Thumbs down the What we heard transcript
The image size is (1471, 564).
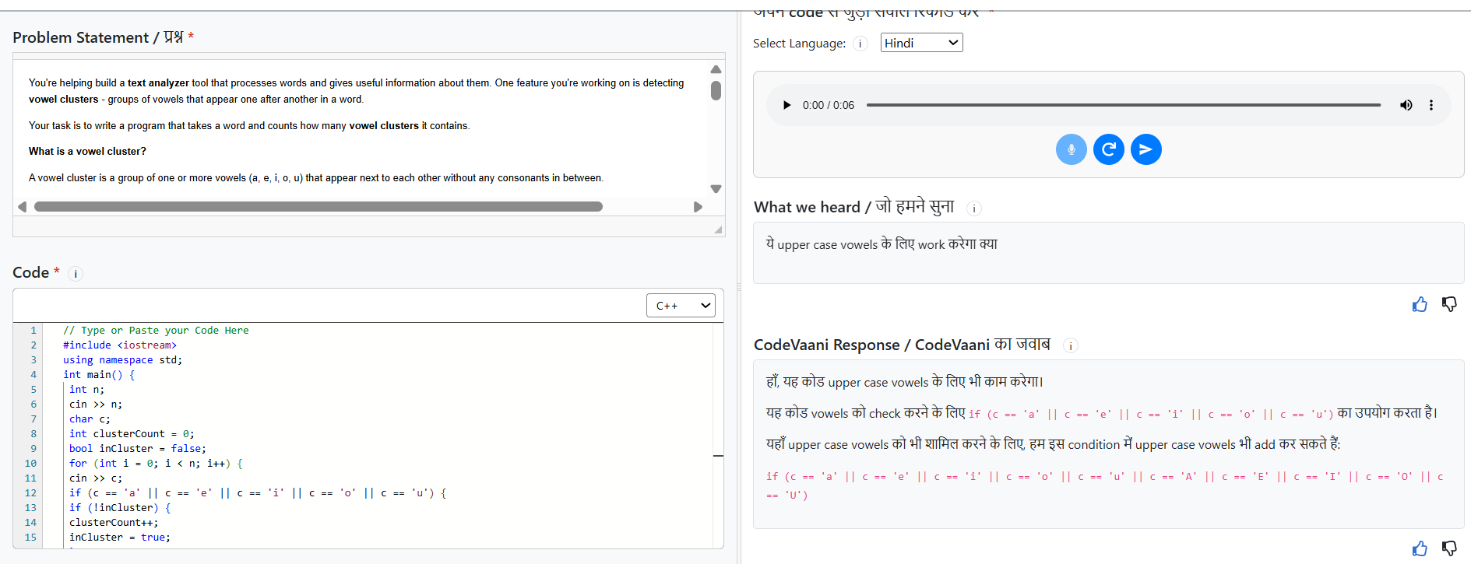[x=1449, y=304]
